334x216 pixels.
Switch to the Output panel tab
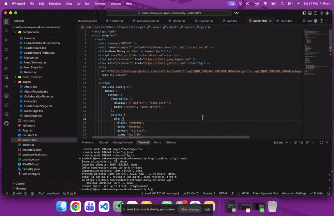103,142
